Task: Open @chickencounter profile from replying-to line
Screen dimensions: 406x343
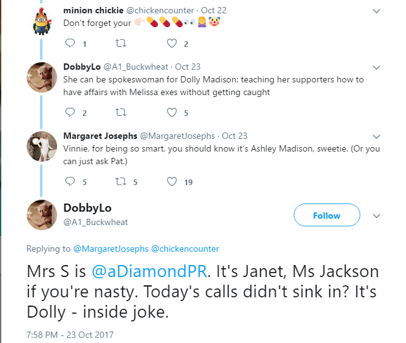Action: point(185,249)
